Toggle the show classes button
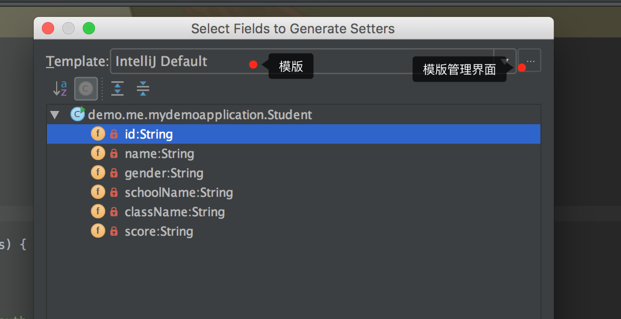 pos(86,89)
